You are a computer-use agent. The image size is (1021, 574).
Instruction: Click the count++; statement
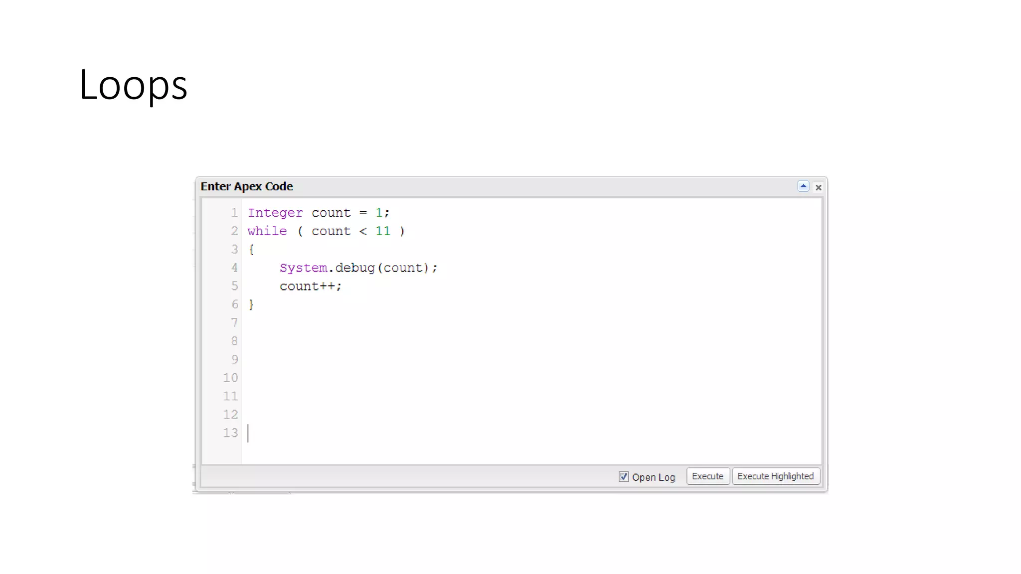(310, 287)
